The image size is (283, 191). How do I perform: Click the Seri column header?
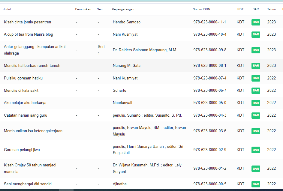pyautogui.click(x=100, y=9)
